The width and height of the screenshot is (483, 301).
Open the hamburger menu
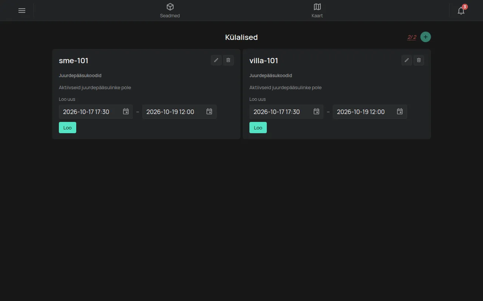pyautogui.click(x=22, y=11)
